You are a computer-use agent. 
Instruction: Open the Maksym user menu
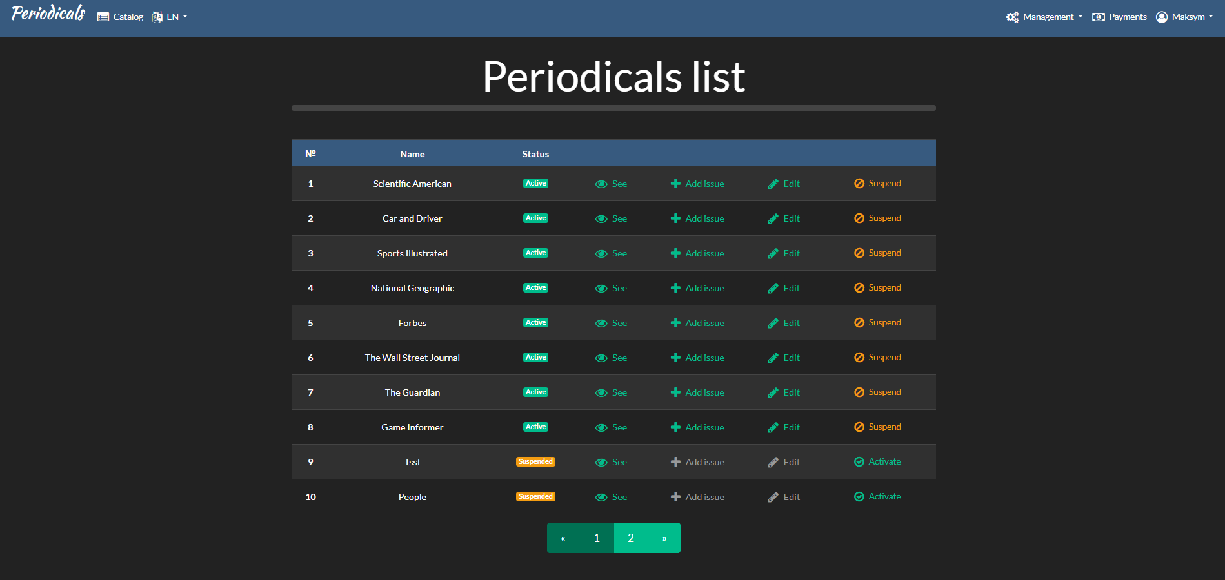point(1184,17)
